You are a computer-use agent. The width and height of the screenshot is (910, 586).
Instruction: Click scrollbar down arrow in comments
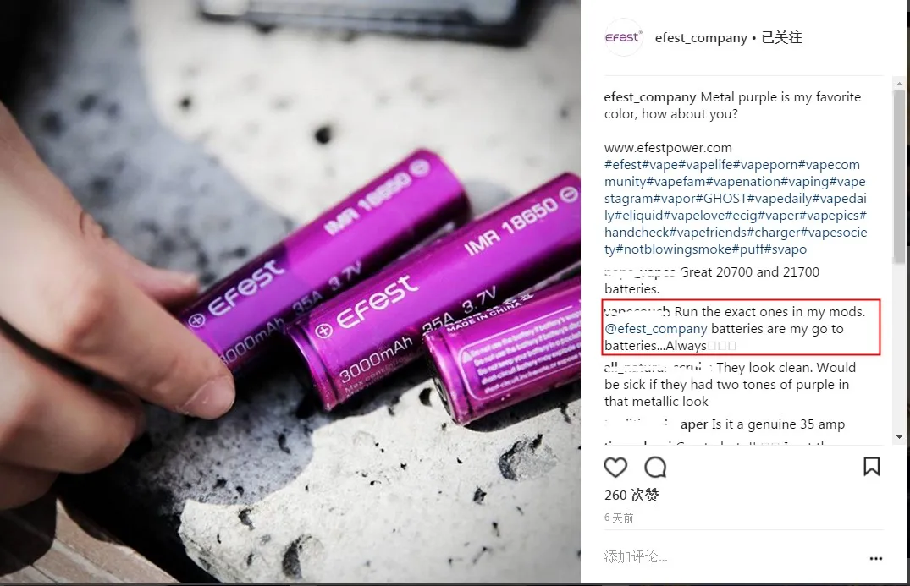pyautogui.click(x=899, y=437)
